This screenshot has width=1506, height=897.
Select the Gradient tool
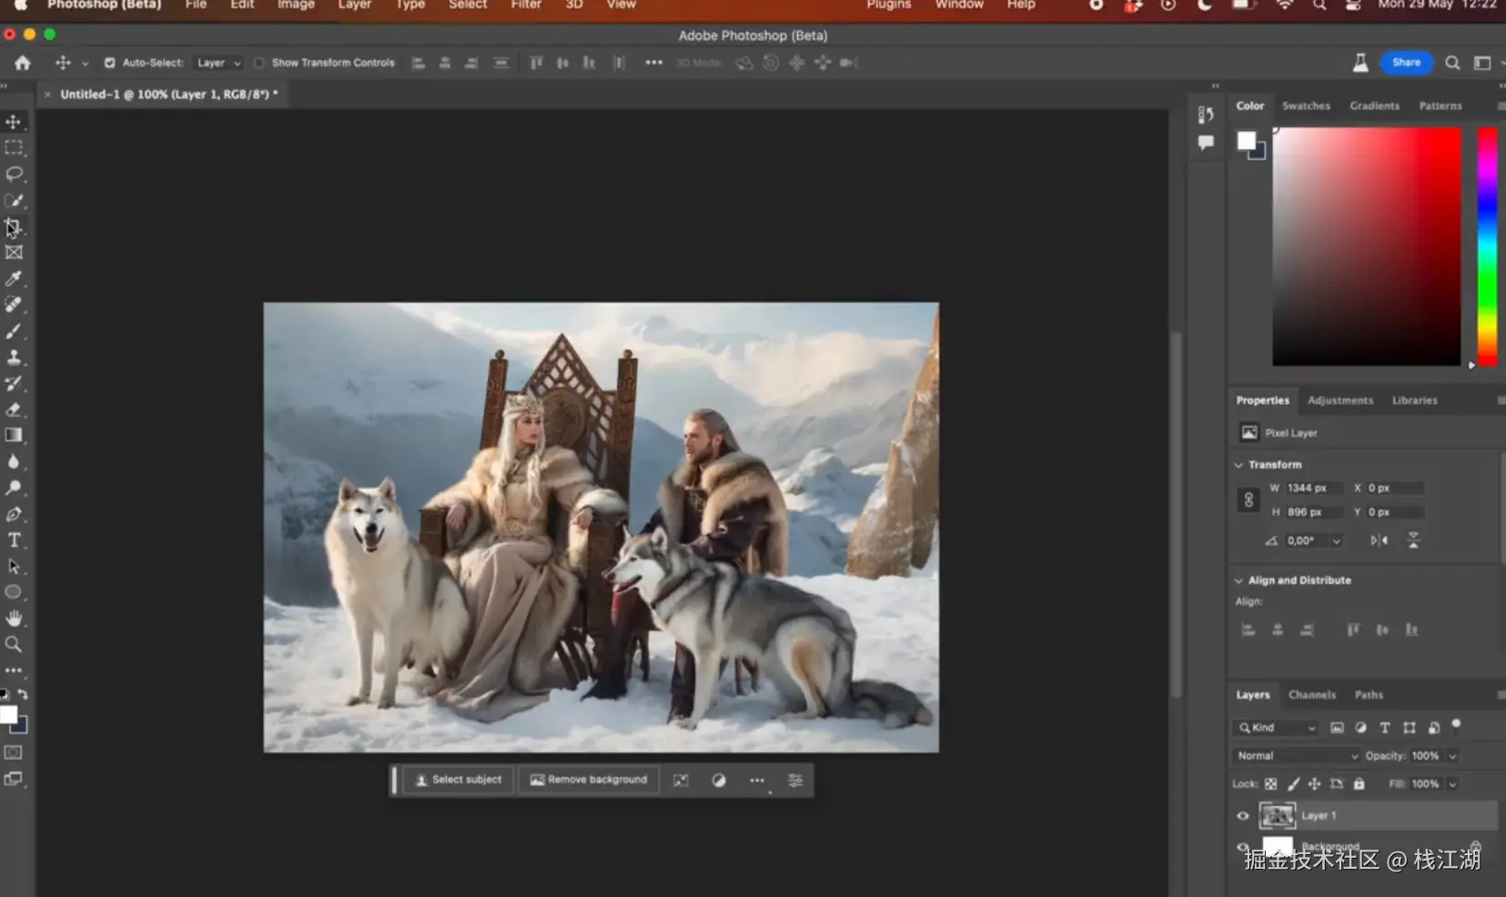pos(14,436)
